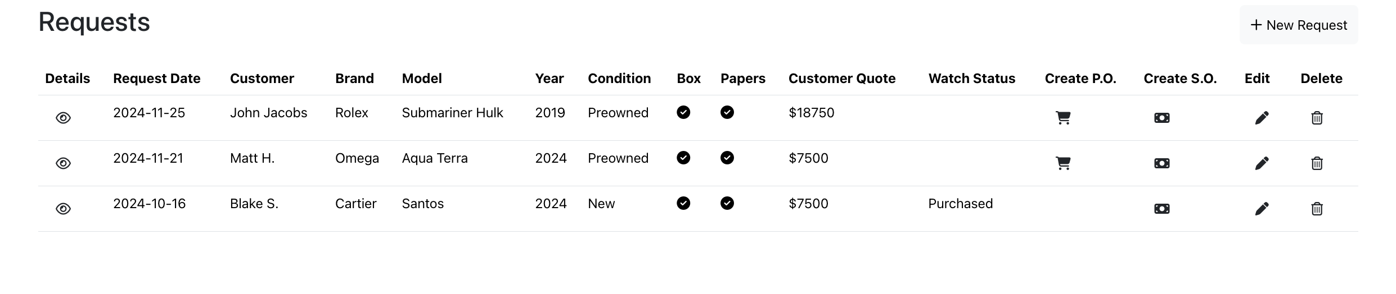Select the Request Date column header
1396x294 pixels.
[157, 79]
